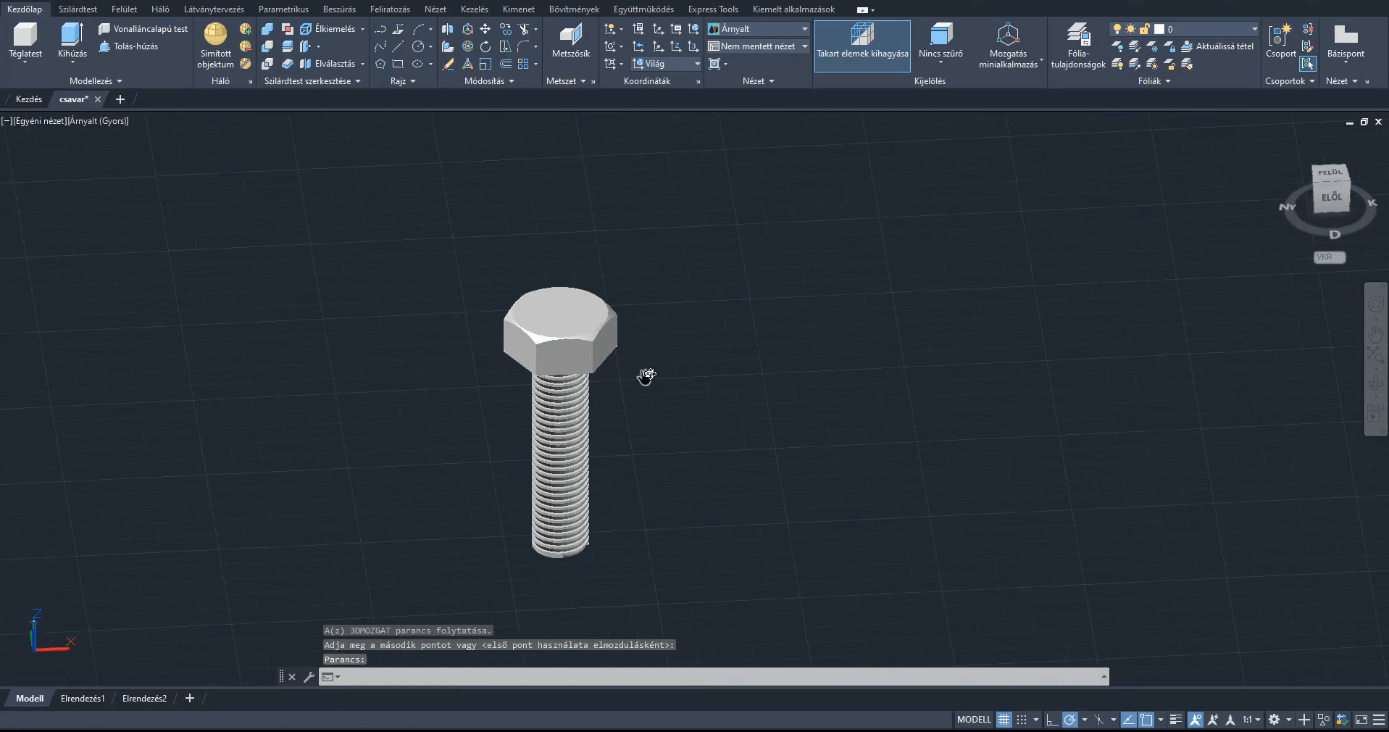Toggle 2D object snap in status bar
The width and height of the screenshot is (1389, 732).
(x=1146, y=720)
